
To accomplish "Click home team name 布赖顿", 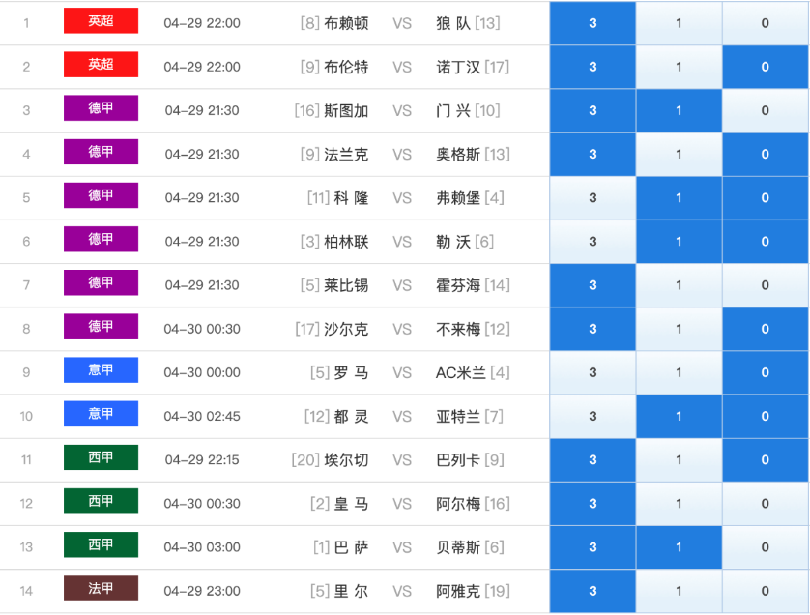I will click(x=346, y=23).
